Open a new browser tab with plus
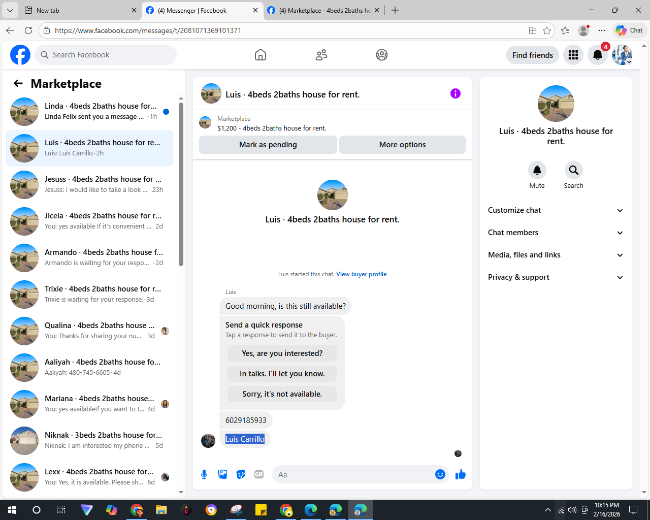The image size is (650, 520). pyautogui.click(x=395, y=10)
